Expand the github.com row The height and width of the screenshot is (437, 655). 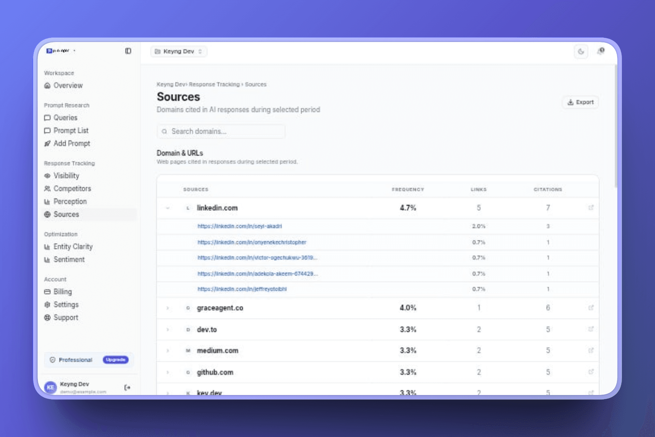coord(168,372)
